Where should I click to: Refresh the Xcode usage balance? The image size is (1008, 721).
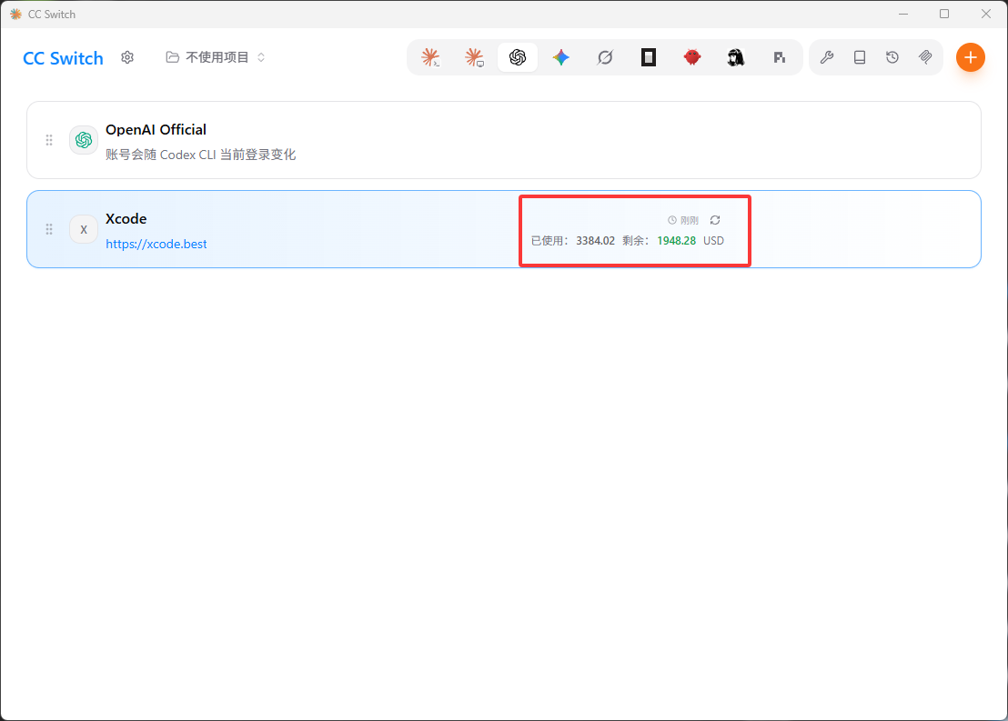(x=715, y=220)
